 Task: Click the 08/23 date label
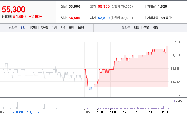tap(88, 112)
